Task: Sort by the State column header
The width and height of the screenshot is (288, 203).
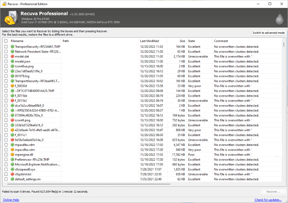Action: 199,41
